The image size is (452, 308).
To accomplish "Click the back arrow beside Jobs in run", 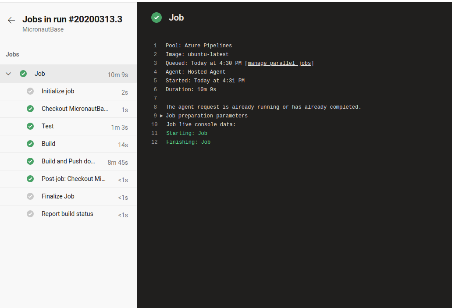I will click(x=11, y=20).
